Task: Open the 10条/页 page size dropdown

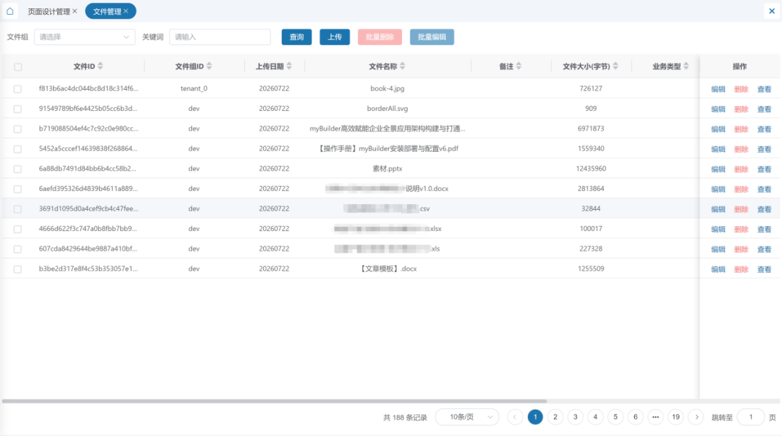Action: (467, 417)
